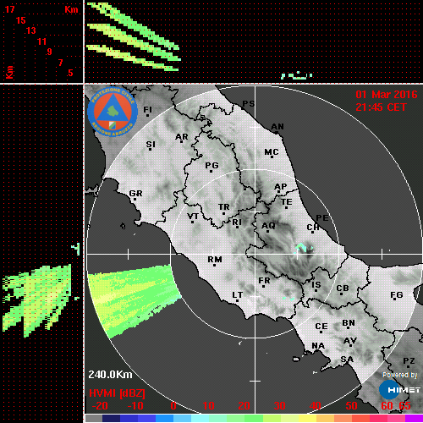The height and width of the screenshot is (423, 423).
Task: Click the 'TE' city label on the map
Action: pyautogui.click(x=287, y=202)
